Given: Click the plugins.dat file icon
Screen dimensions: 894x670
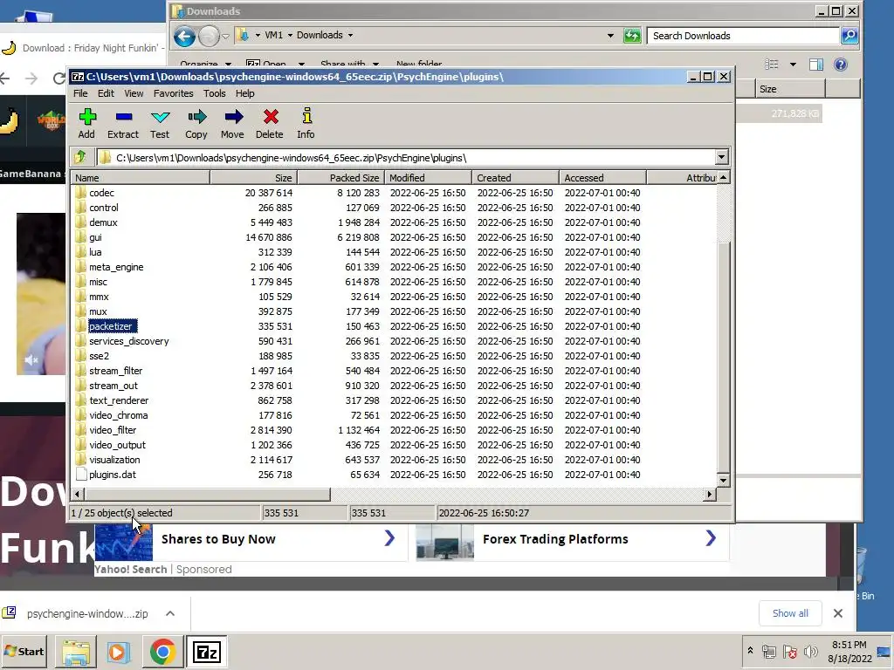Looking at the screenshot, I should 81,474.
